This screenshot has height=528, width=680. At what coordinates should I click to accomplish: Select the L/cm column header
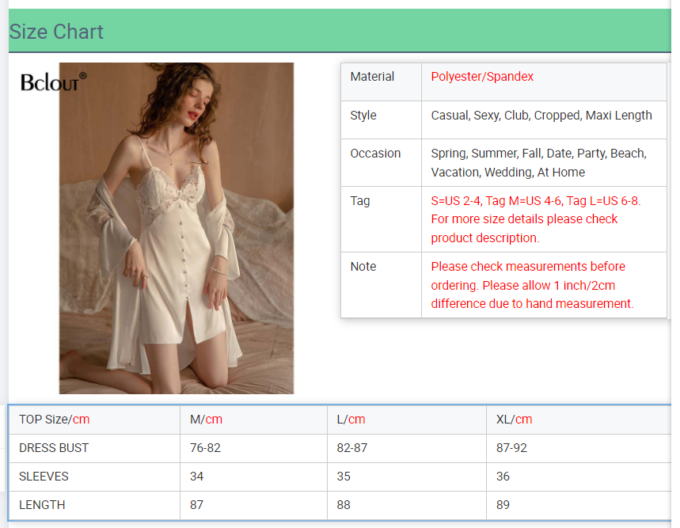pyautogui.click(x=351, y=420)
